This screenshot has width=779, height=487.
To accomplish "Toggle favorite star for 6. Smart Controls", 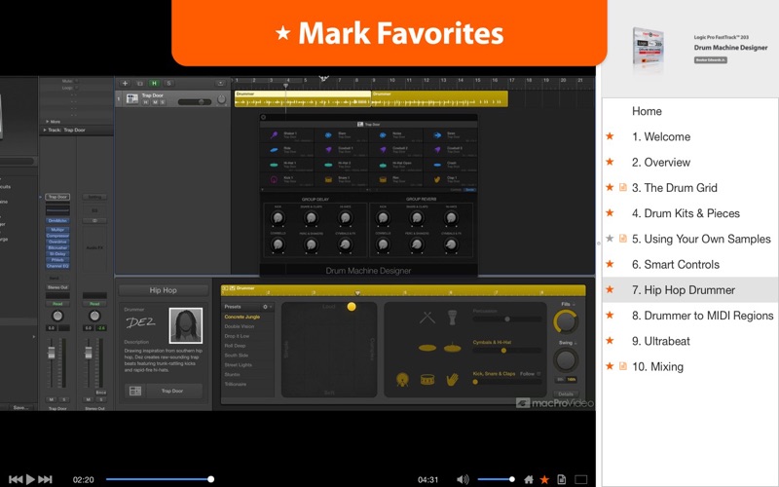I will 610,264.
